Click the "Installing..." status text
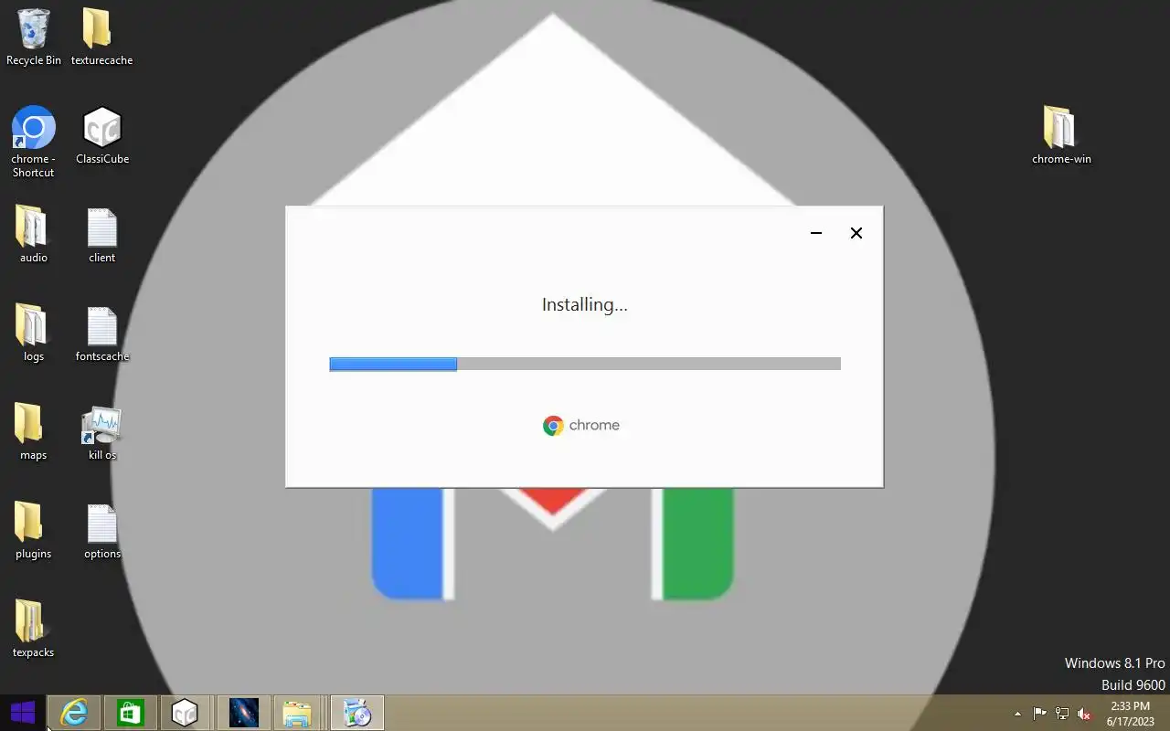This screenshot has width=1170, height=731. tap(585, 305)
